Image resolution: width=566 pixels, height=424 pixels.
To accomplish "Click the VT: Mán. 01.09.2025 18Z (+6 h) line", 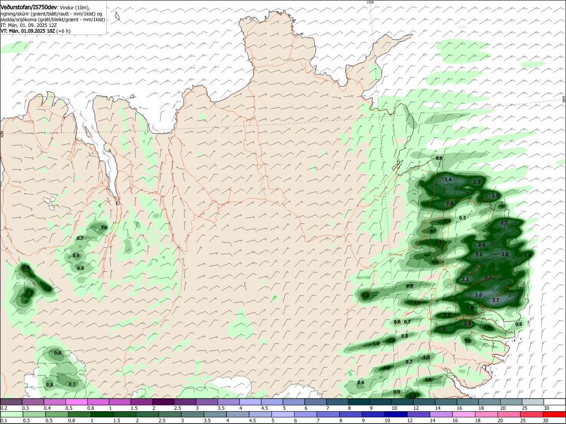I will pyautogui.click(x=35, y=31).
